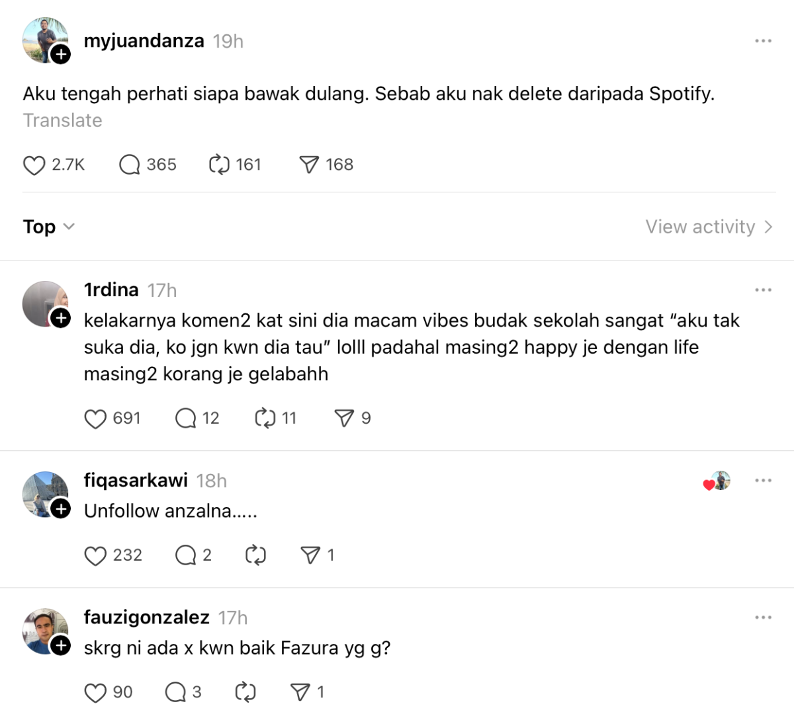Open more options for myjuandanza's post
Viewport: 794px width, 718px height.
pos(763,41)
